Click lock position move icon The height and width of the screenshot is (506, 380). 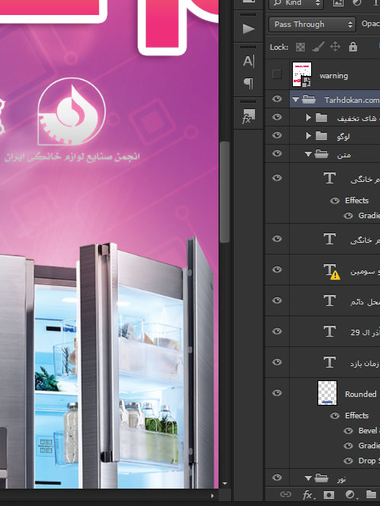(335, 47)
